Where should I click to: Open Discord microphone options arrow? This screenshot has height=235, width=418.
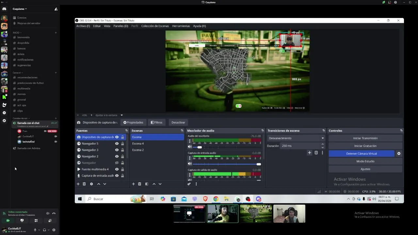[x=39, y=230]
